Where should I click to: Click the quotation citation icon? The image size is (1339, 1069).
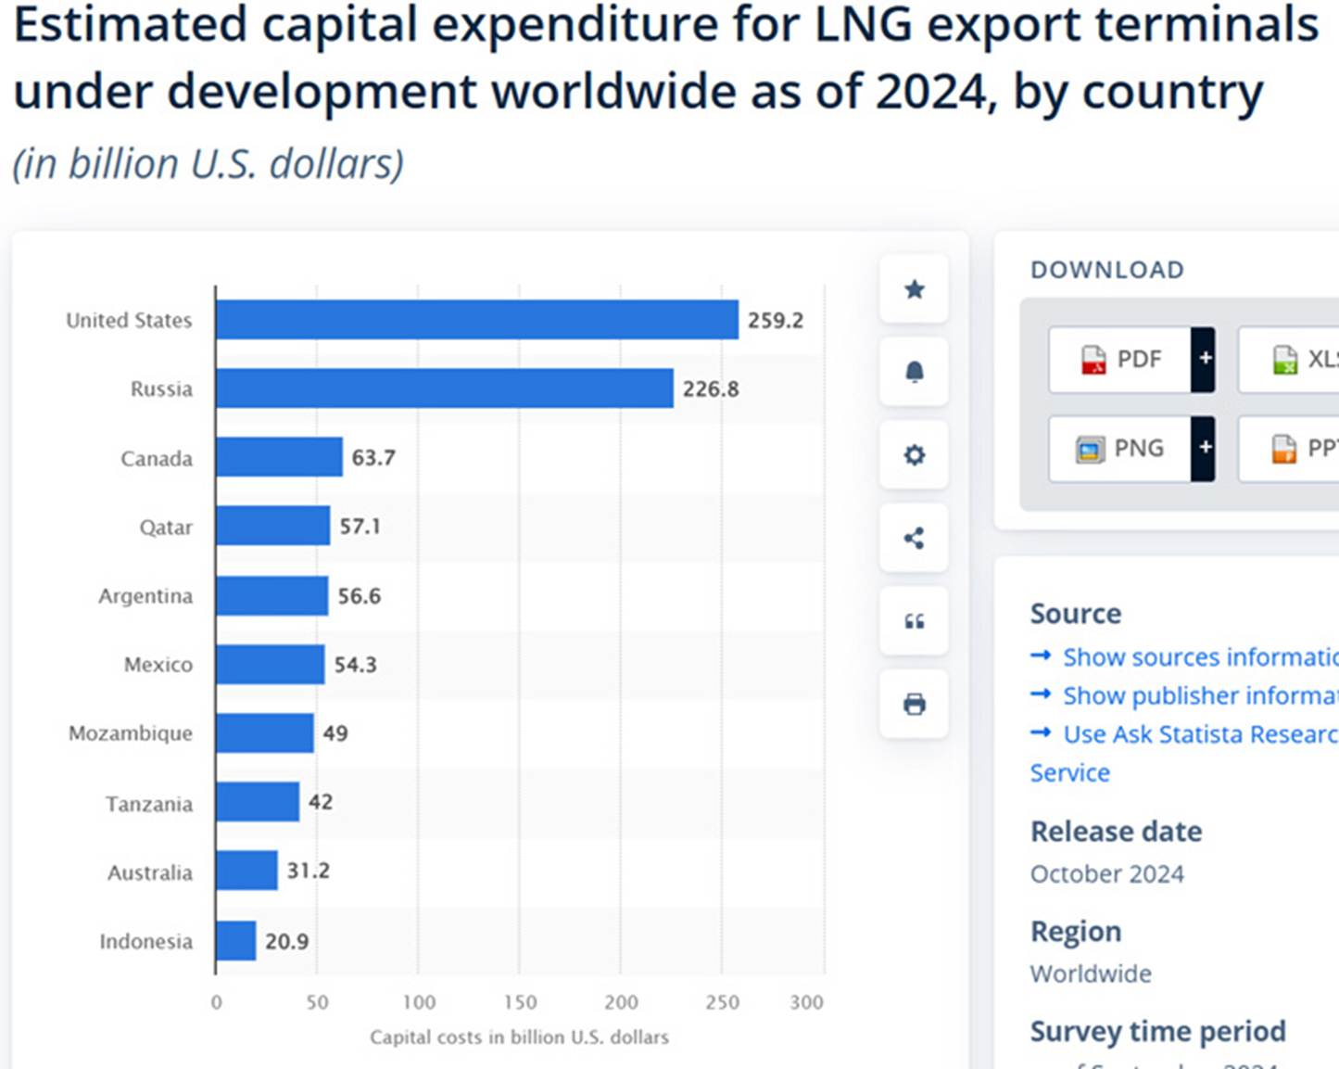914,621
